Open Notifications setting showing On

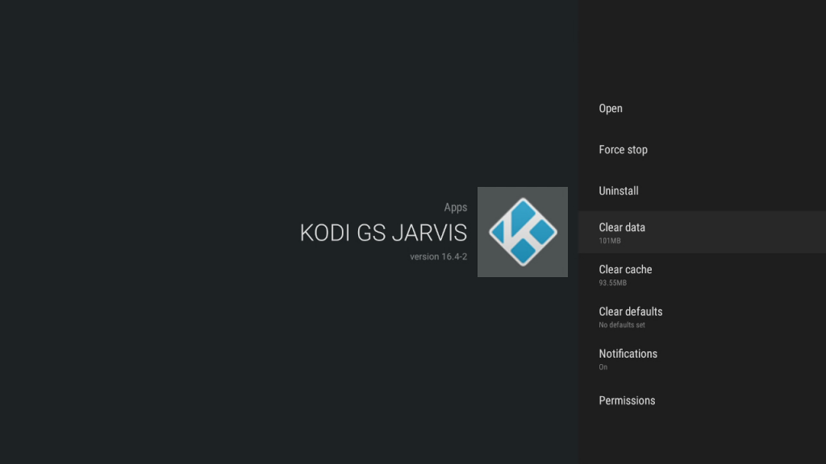(702, 358)
